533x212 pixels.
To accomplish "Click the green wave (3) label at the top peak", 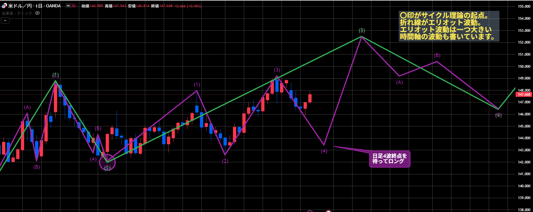I will pos(362,30).
